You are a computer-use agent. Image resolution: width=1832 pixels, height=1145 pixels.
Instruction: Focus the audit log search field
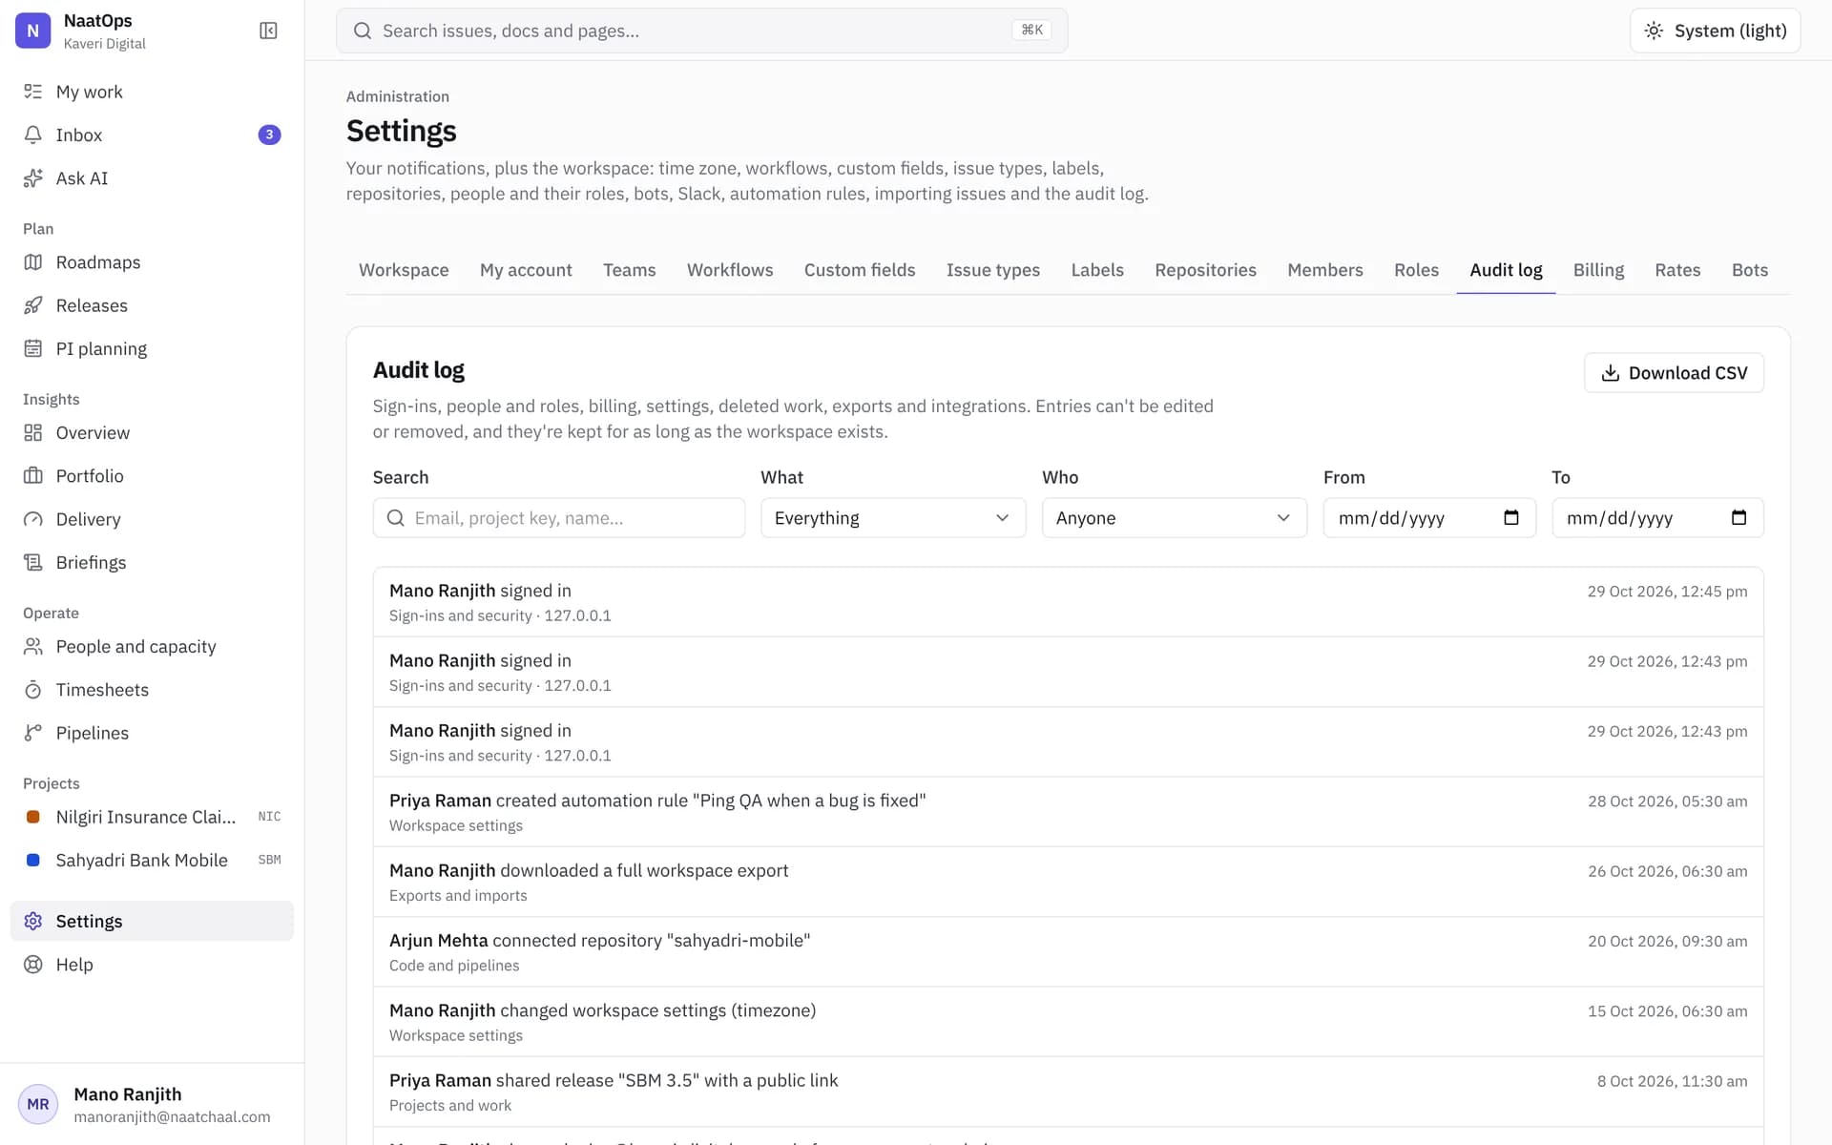pos(559,517)
